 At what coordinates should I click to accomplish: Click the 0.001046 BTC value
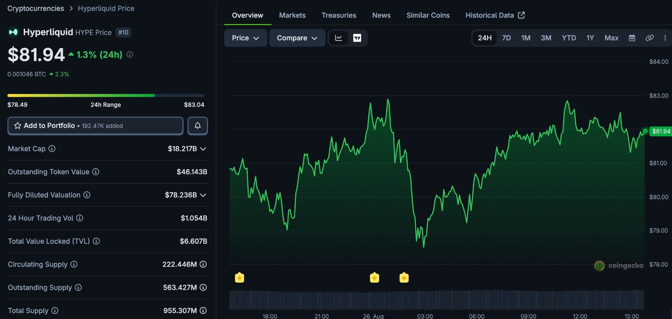tap(27, 74)
